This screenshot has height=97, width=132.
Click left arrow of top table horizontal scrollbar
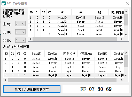[30, 39]
